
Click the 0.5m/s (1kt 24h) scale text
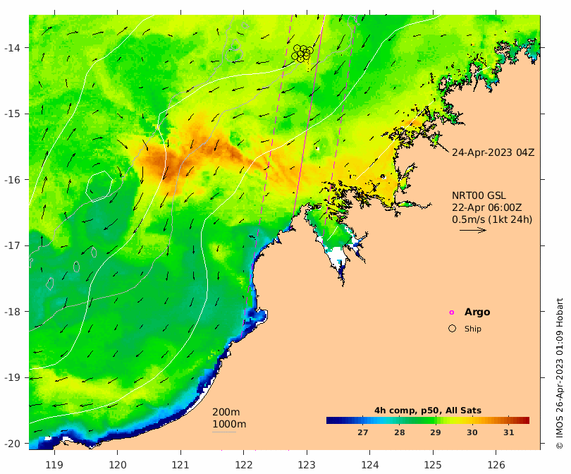pos(492,219)
